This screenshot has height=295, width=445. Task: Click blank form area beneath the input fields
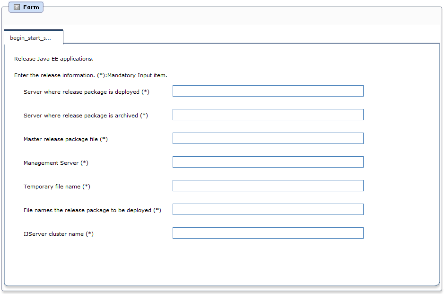pos(221,263)
